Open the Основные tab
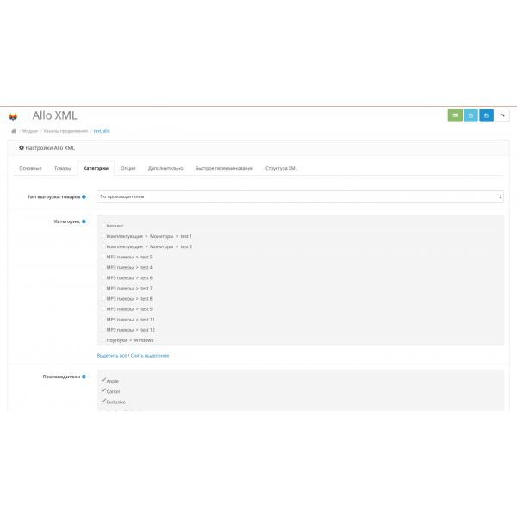Viewport: 517px width, 517px height. click(30, 168)
